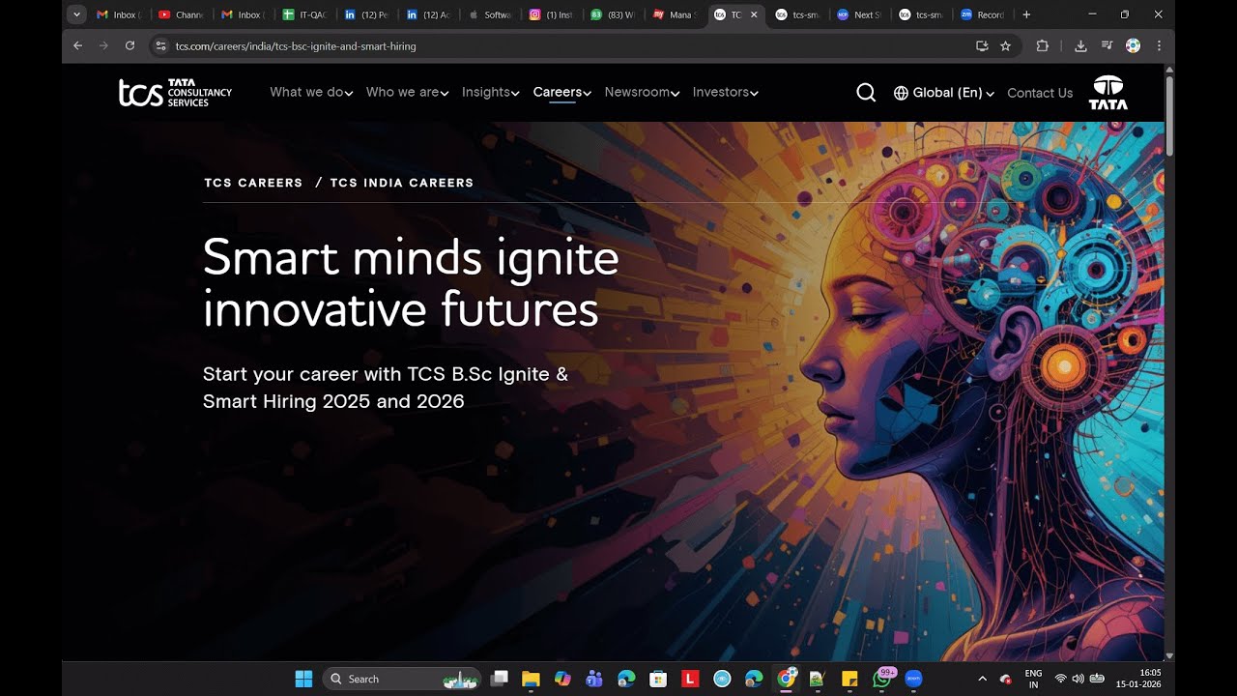Screen dimensions: 1237x696
Task: Bookmark this page with the star icon
Action: point(1005,45)
